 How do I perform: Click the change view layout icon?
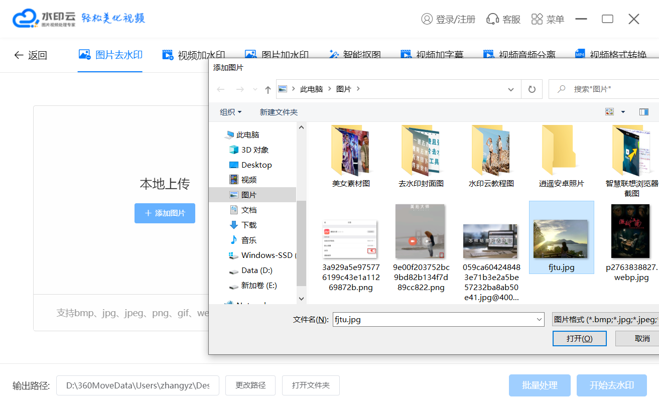tap(610, 112)
